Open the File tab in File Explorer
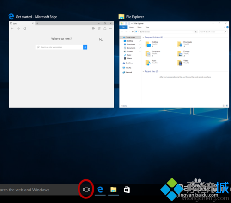The image size is (231, 203). coord(123,27)
